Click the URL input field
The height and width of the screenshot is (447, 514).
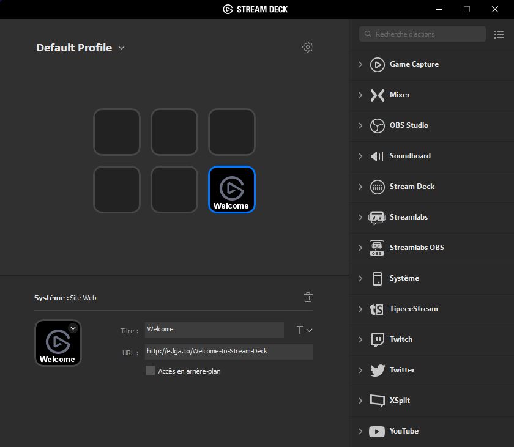229,352
